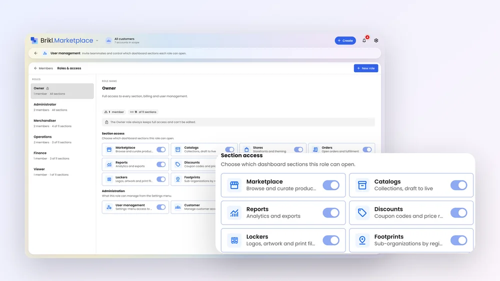This screenshot has width=500, height=281.
Task: Toggle Lockers switch in the small dashboard card
Action: pos(161,179)
